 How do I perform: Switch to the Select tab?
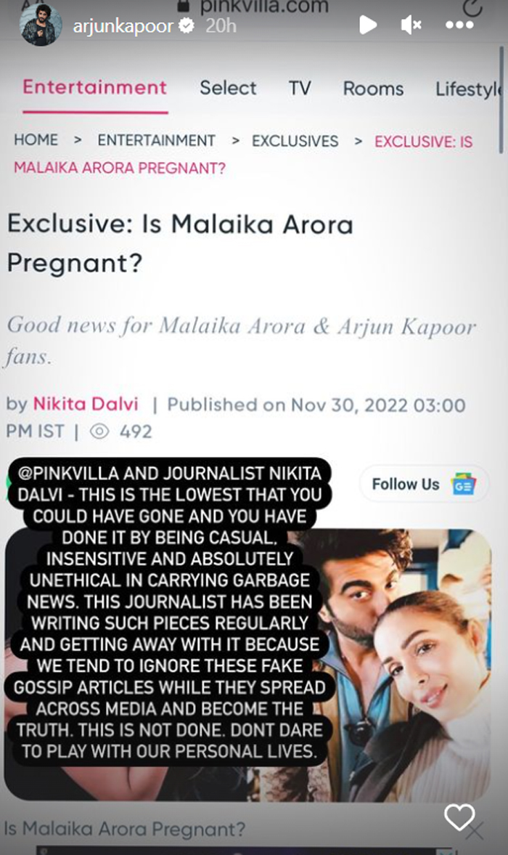click(x=228, y=88)
